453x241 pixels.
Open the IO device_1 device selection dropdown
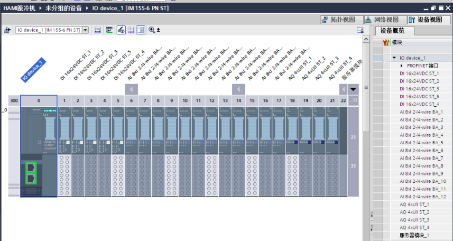(85, 30)
